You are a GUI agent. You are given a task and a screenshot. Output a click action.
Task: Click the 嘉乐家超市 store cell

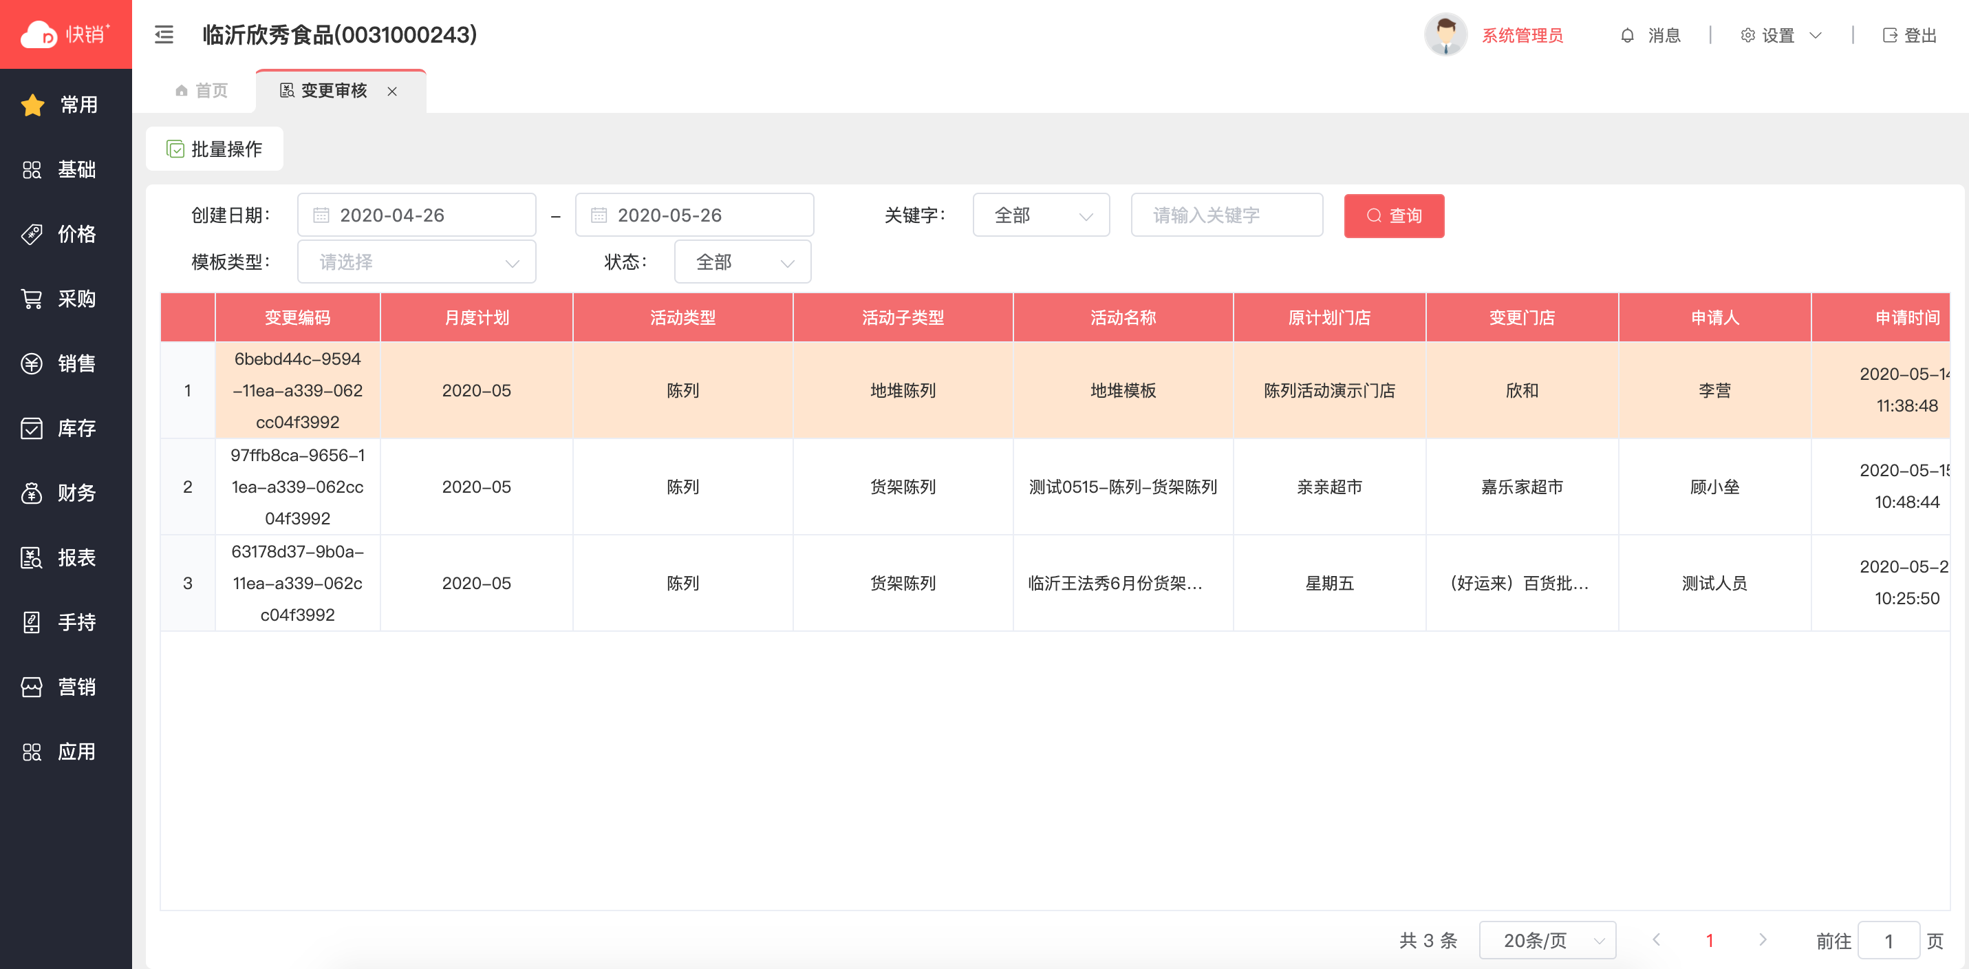pos(1522,487)
